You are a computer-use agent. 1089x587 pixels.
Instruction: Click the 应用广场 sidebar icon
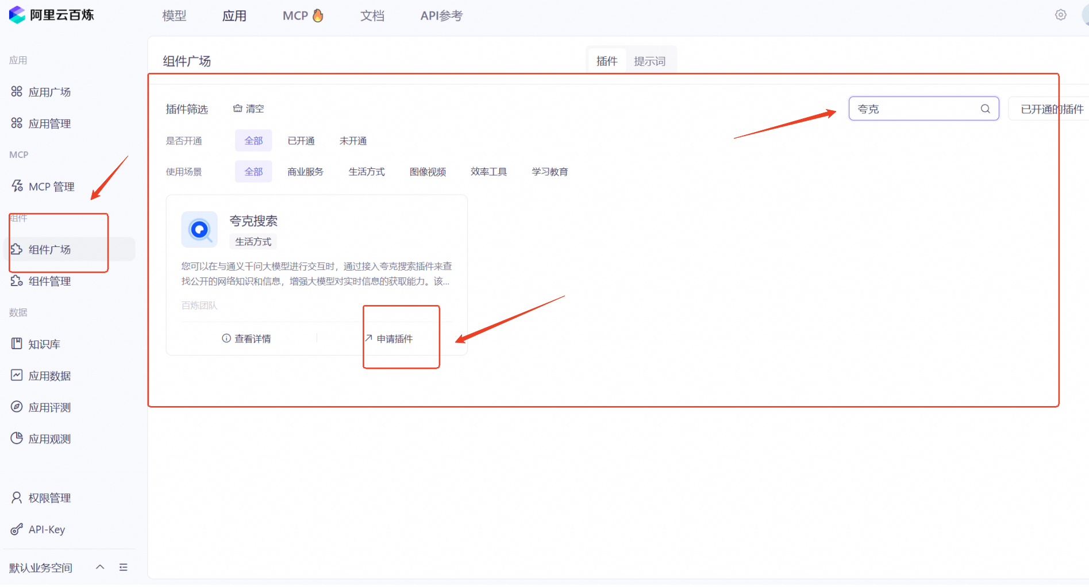(x=17, y=91)
